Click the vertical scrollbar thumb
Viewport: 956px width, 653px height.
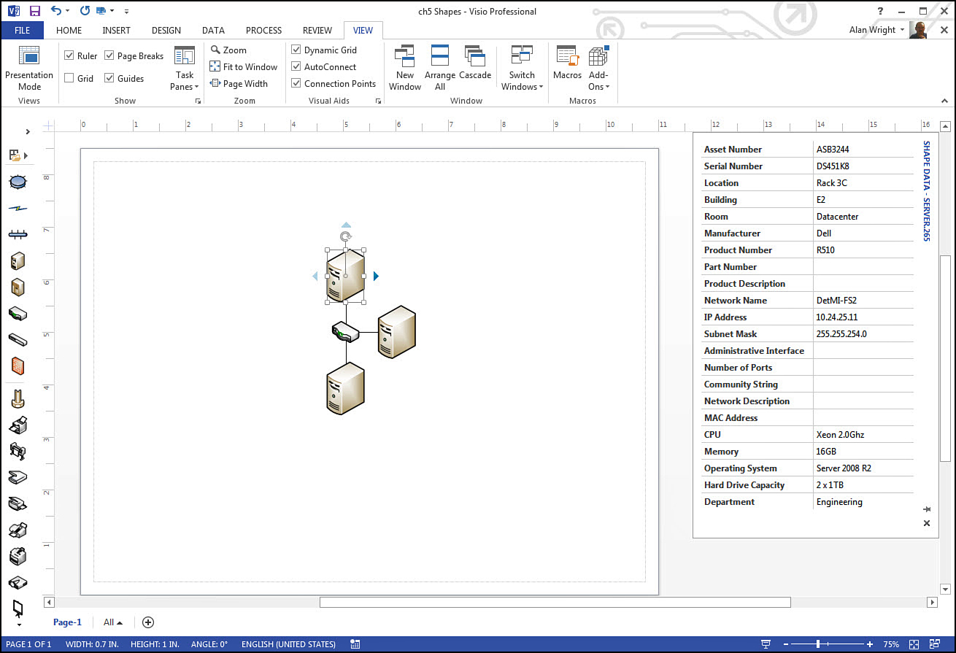click(946, 358)
